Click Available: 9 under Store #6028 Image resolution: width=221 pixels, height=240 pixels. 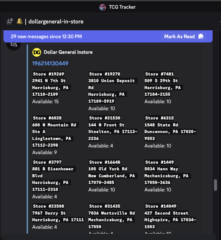point(45,152)
